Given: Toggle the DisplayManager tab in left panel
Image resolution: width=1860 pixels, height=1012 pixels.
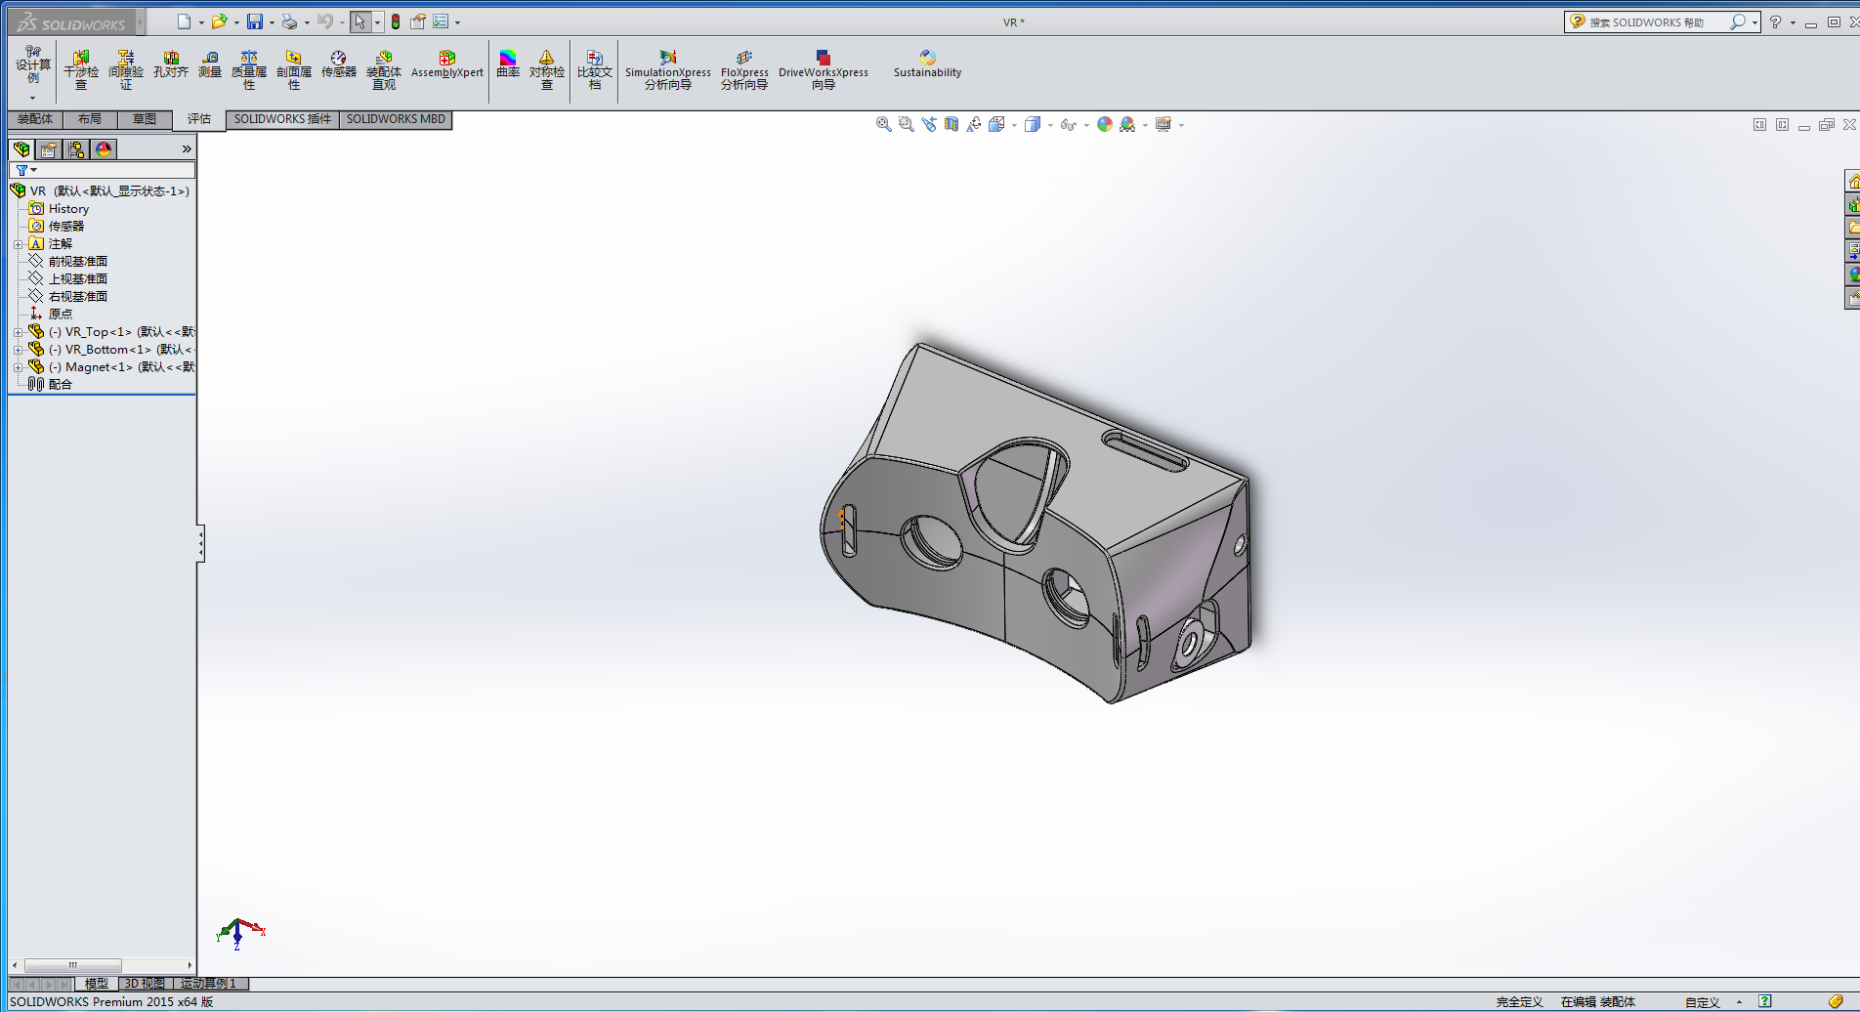Looking at the screenshot, I should [x=104, y=149].
